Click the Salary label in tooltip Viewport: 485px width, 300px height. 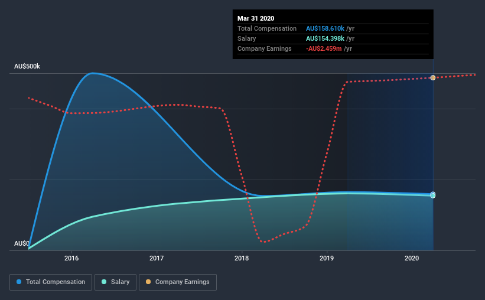click(246, 38)
